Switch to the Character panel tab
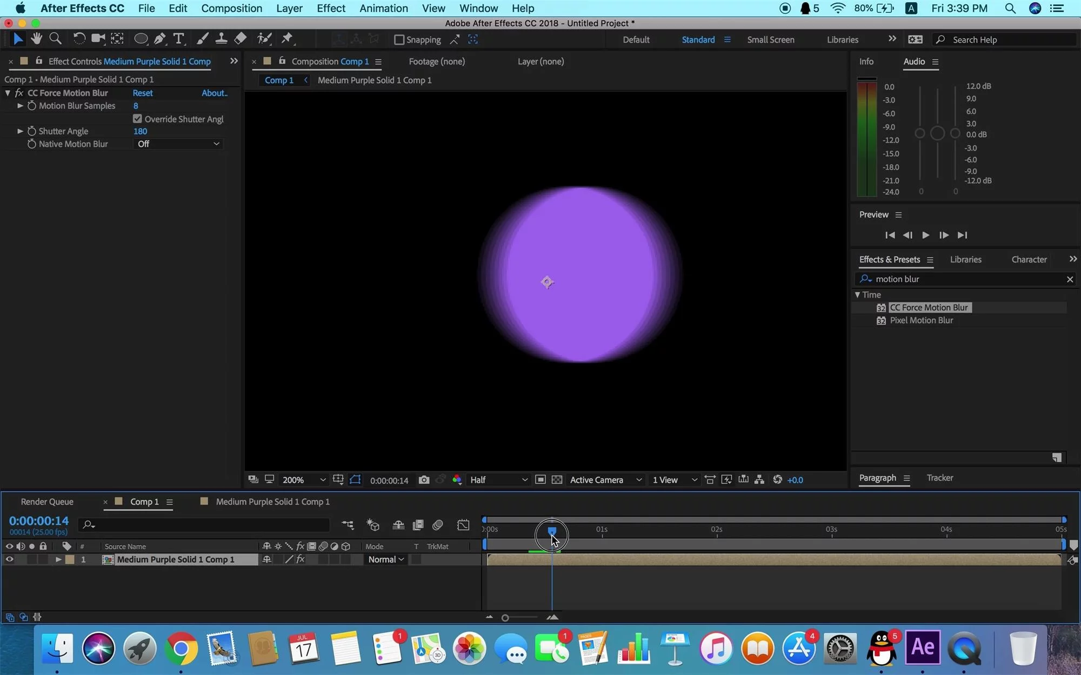Viewport: 1081px width, 675px height. pyautogui.click(x=1029, y=260)
